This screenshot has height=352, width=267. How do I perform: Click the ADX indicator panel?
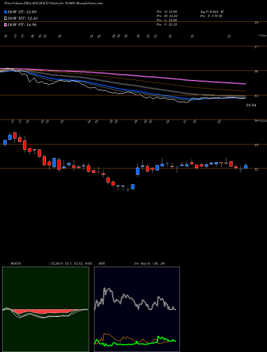tap(137, 309)
